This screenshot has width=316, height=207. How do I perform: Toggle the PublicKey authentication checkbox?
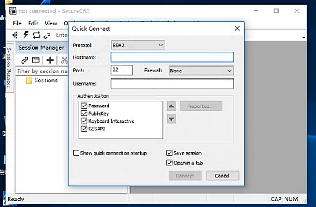click(84, 113)
